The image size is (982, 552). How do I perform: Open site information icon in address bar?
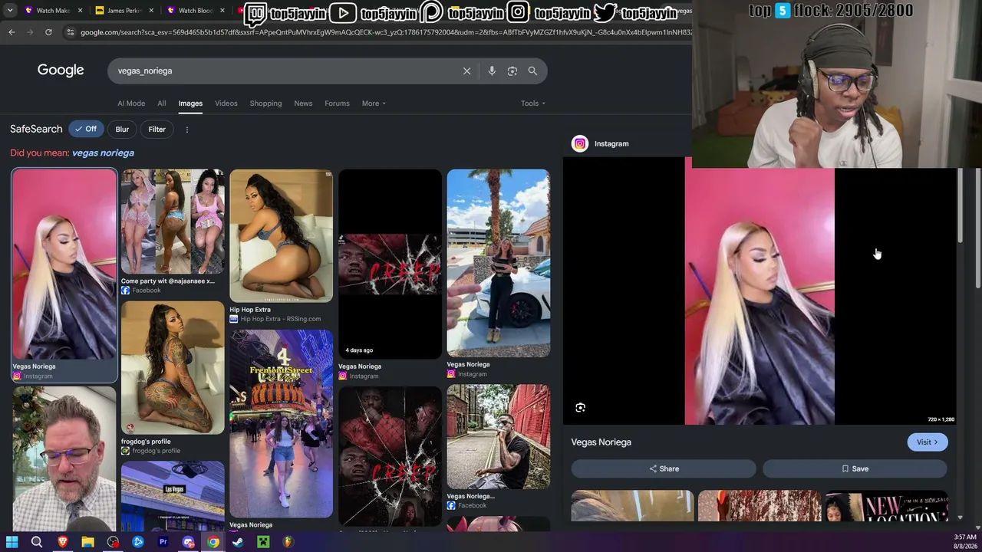[71, 32]
